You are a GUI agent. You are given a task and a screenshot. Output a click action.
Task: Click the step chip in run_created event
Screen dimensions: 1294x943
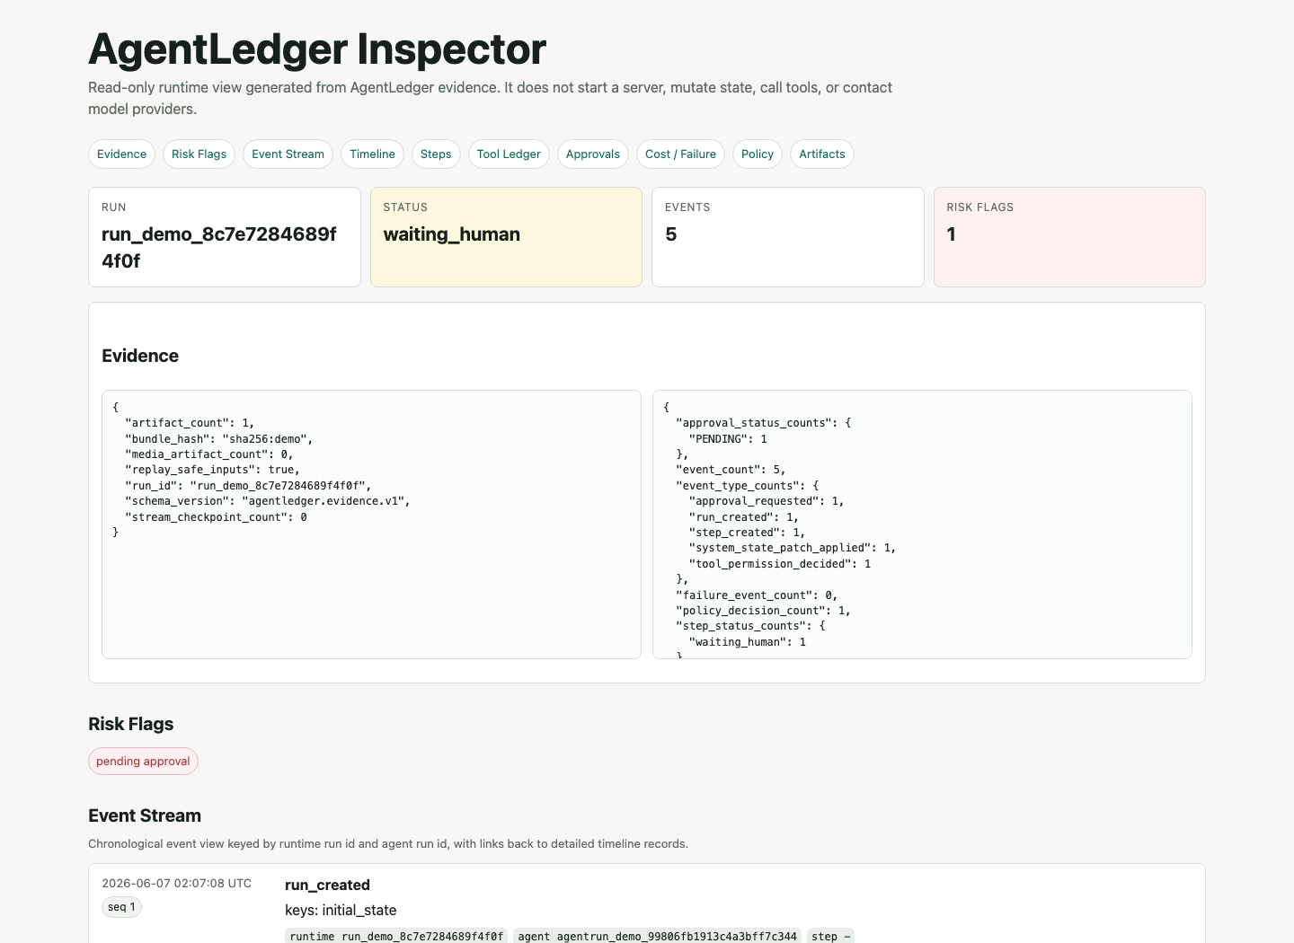[x=830, y=936]
